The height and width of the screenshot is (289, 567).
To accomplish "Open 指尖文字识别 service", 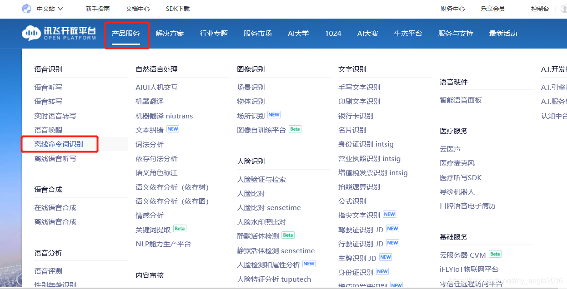I will click(x=359, y=215).
